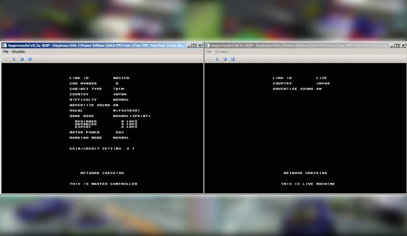Maximize the left Supermodel window
The width and height of the screenshot is (407, 236).
pos(194,45)
